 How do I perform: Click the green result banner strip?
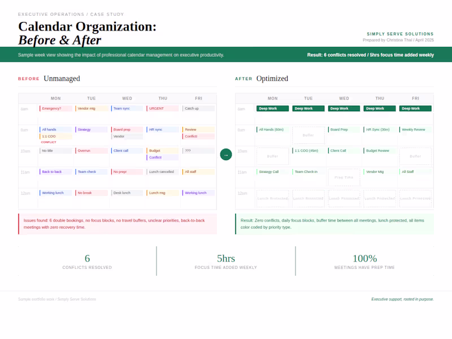tap(226, 55)
